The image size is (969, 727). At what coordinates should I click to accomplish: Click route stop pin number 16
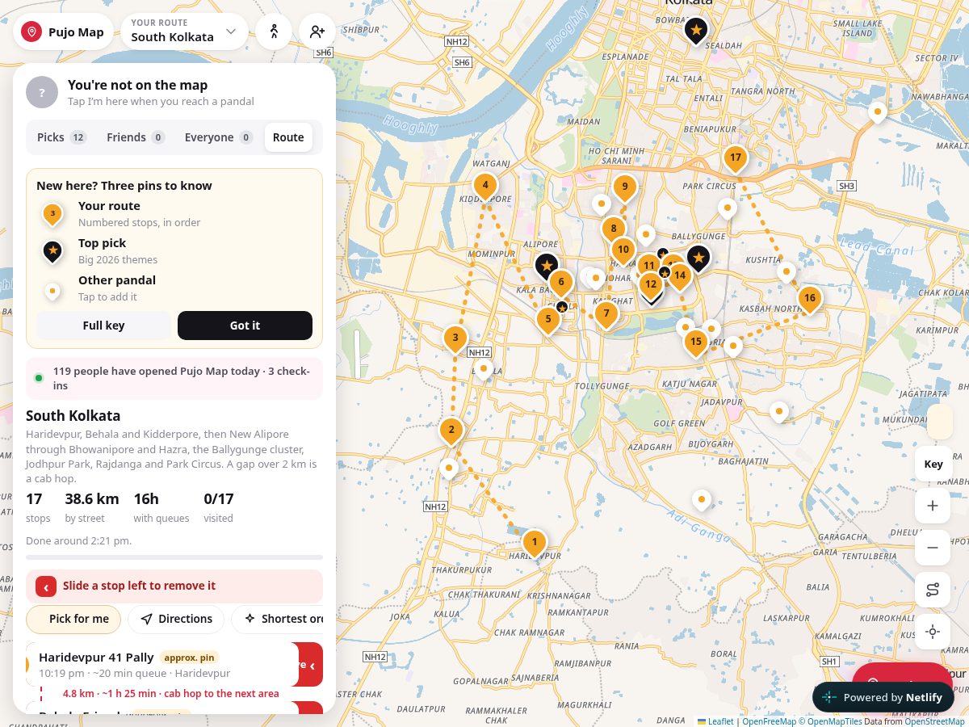(810, 301)
